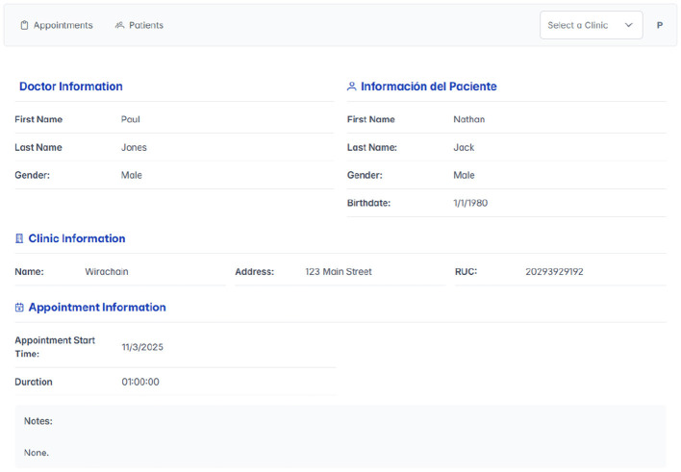Image resolution: width=681 pixels, height=472 pixels.
Task: Click the building icon beside Clinic Information
Action: 19,238
